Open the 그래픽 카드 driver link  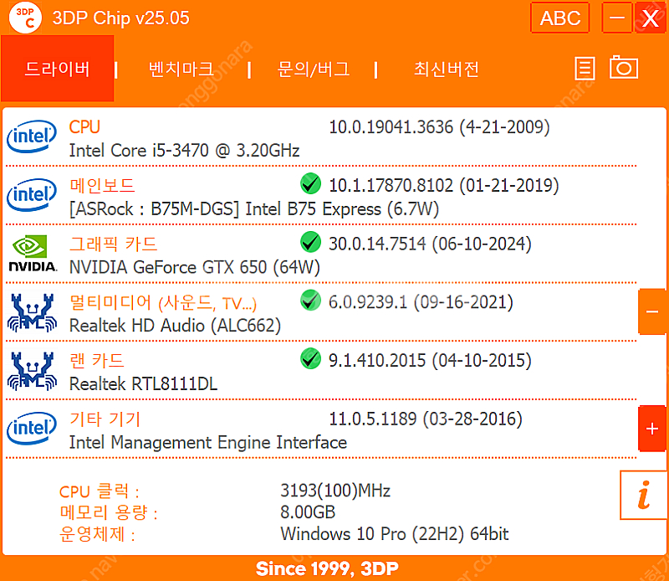tap(114, 244)
